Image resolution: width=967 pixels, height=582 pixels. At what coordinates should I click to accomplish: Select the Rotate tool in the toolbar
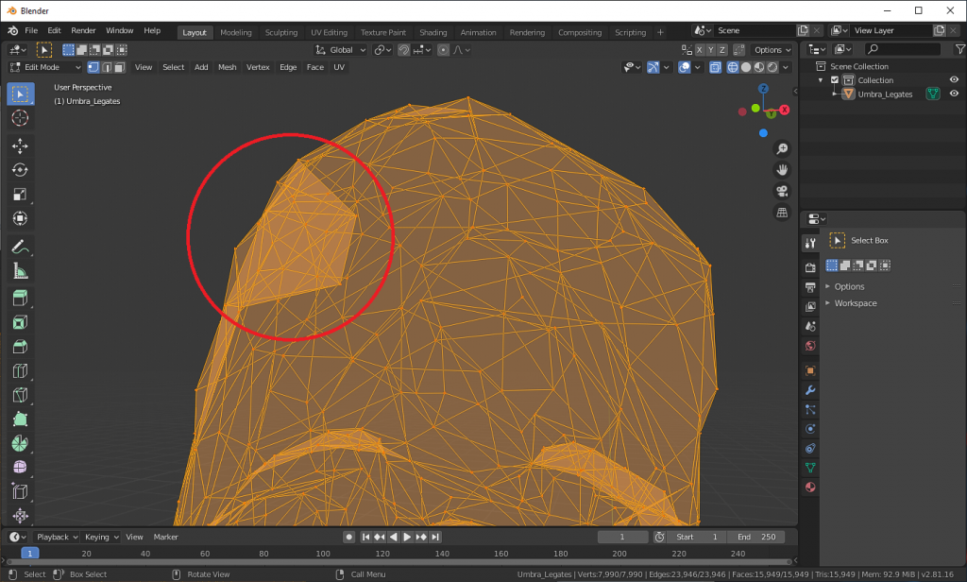[20, 169]
